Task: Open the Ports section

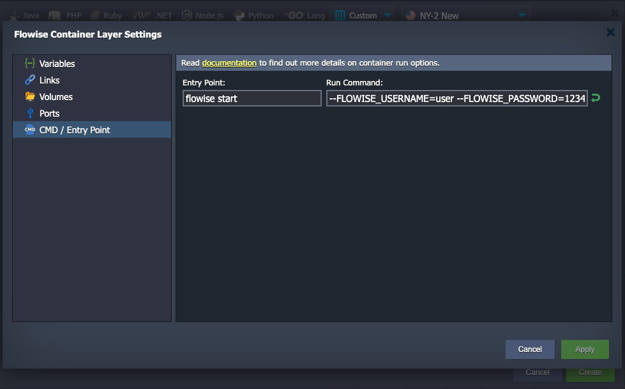Action: pos(92,114)
